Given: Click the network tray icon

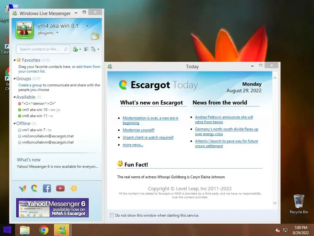Looking at the screenshot, I should click(x=285, y=230).
